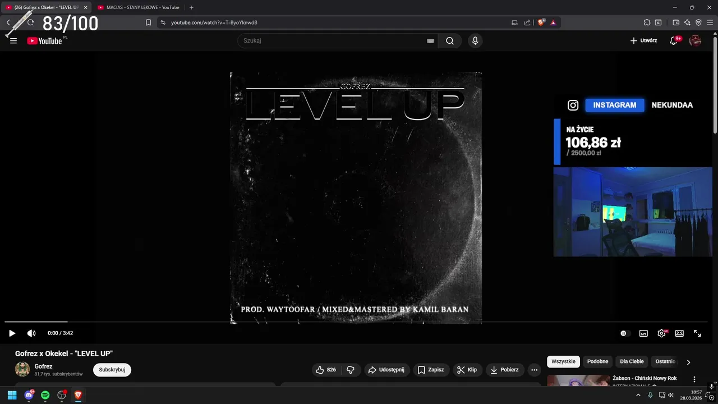Share this page from address bar
718x404 pixels.
527,22
